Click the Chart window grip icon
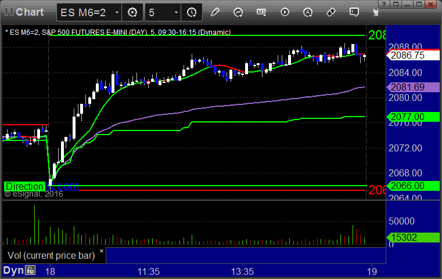Image resolution: width=442 pixels, height=279 pixels. tap(9, 12)
